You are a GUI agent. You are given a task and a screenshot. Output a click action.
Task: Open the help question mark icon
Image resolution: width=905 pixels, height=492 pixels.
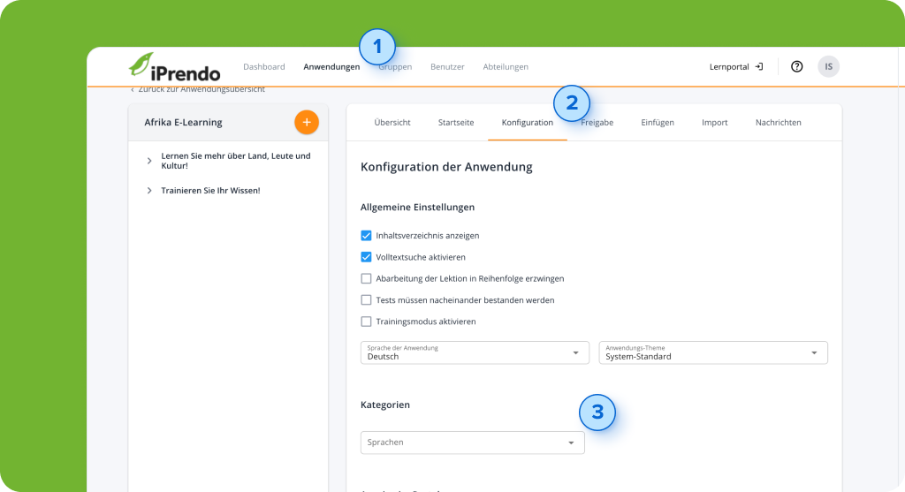pos(796,66)
